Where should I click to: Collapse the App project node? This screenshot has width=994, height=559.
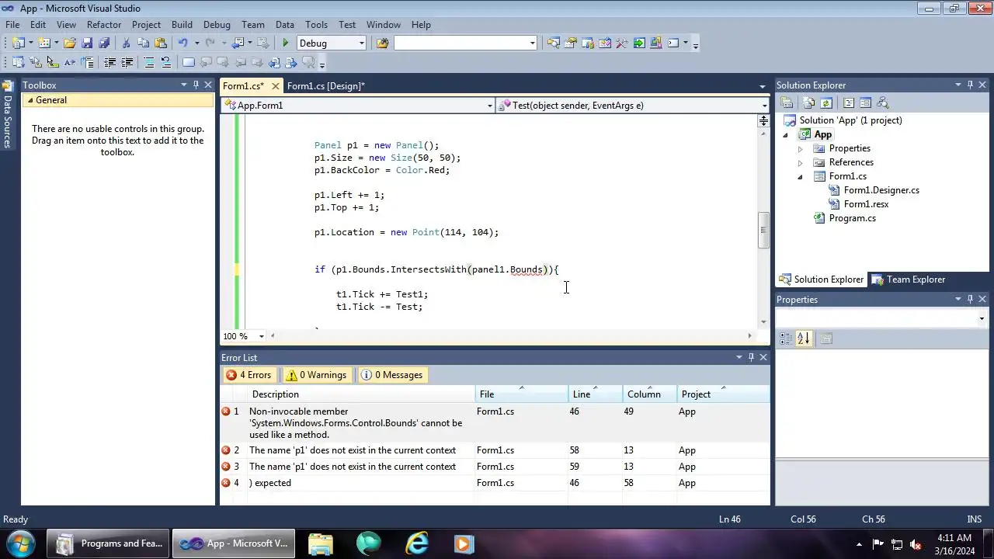pos(785,135)
